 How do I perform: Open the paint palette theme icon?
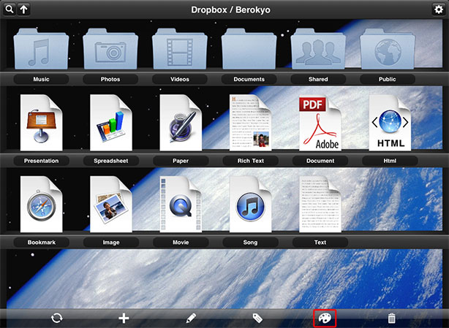325,318
